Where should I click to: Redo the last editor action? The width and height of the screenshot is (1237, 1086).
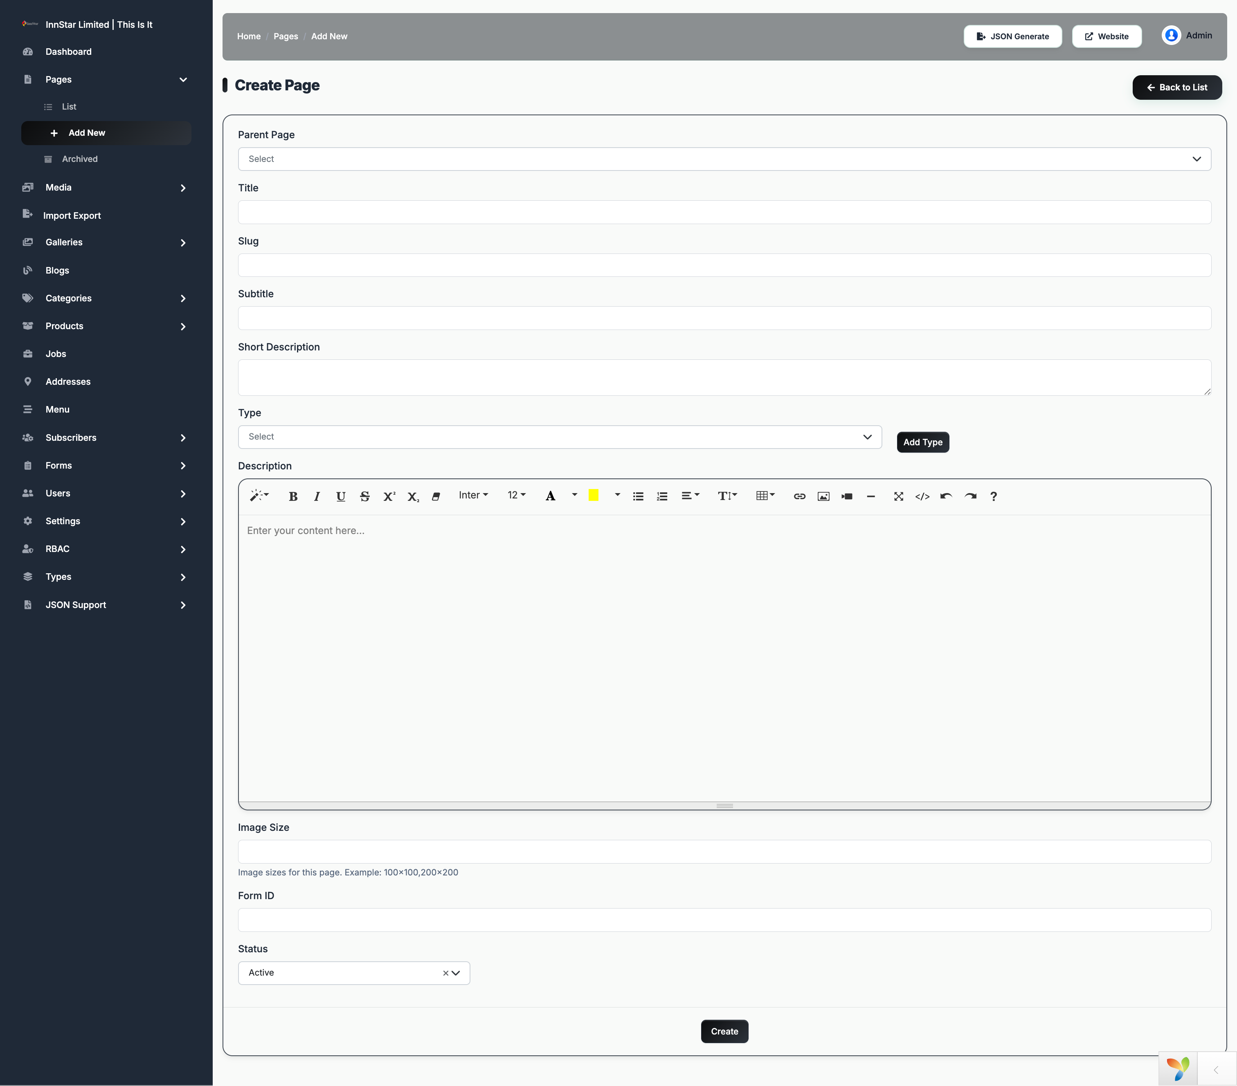click(971, 496)
